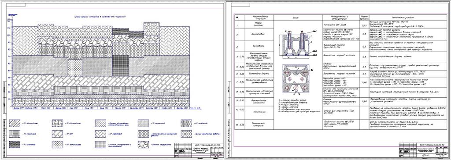
Task: Click the pebble-pattern equipment repair swatch
Action: coord(144,144)
